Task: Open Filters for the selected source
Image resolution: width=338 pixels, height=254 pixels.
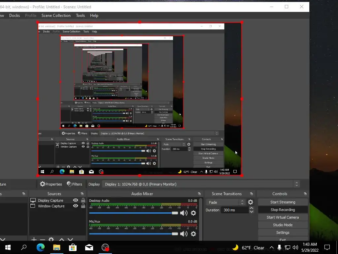Action: (74, 184)
